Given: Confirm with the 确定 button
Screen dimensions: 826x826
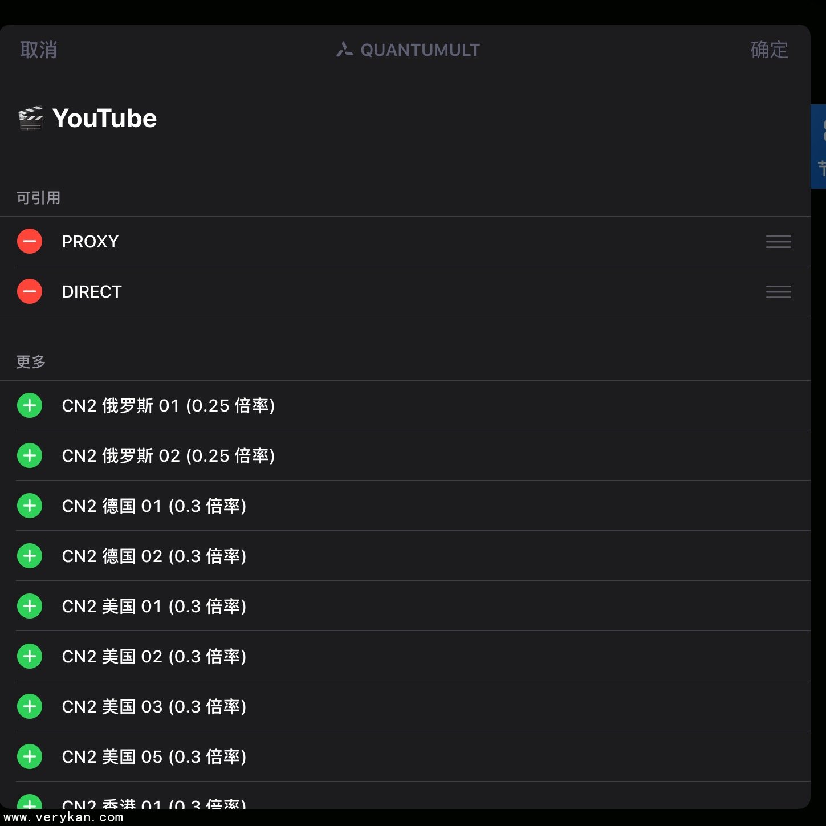Looking at the screenshot, I should coord(769,50).
